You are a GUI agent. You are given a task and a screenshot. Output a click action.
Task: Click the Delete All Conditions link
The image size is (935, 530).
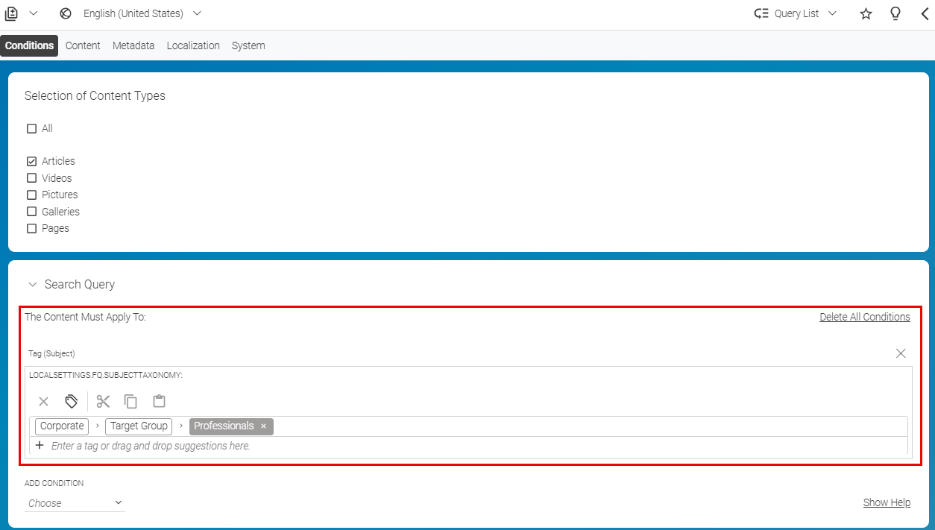(865, 316)
